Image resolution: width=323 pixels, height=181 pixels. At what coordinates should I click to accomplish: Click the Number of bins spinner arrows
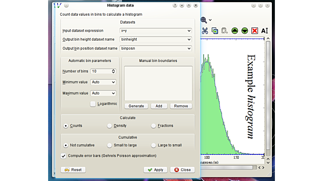(113, 71)
